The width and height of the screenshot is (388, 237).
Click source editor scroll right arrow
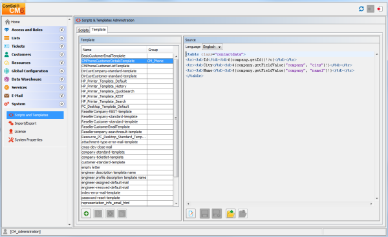point(371,203)
